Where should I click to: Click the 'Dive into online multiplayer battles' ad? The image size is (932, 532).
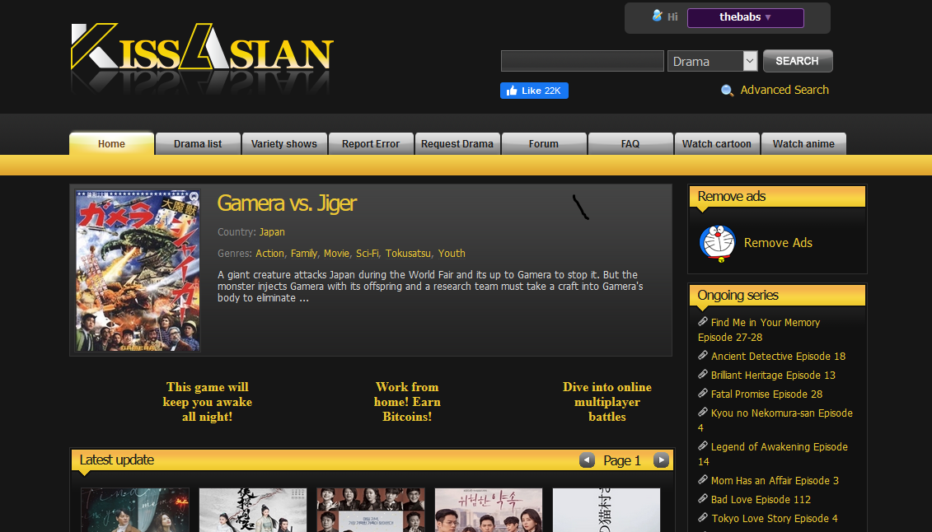pyautogui.click(x=607, y=402)
